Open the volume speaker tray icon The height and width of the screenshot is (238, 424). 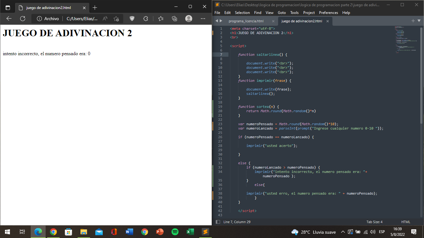(x=373, y=232)
